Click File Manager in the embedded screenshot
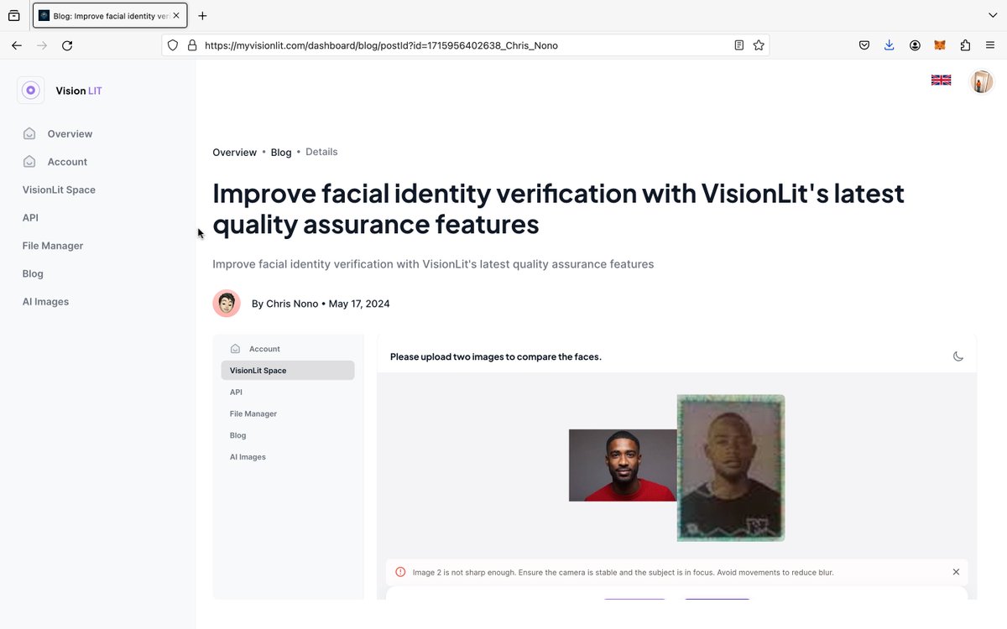 tap(253, 413)
